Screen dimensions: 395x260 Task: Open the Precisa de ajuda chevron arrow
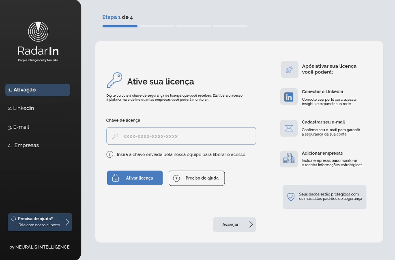click(x=67, y=222)
